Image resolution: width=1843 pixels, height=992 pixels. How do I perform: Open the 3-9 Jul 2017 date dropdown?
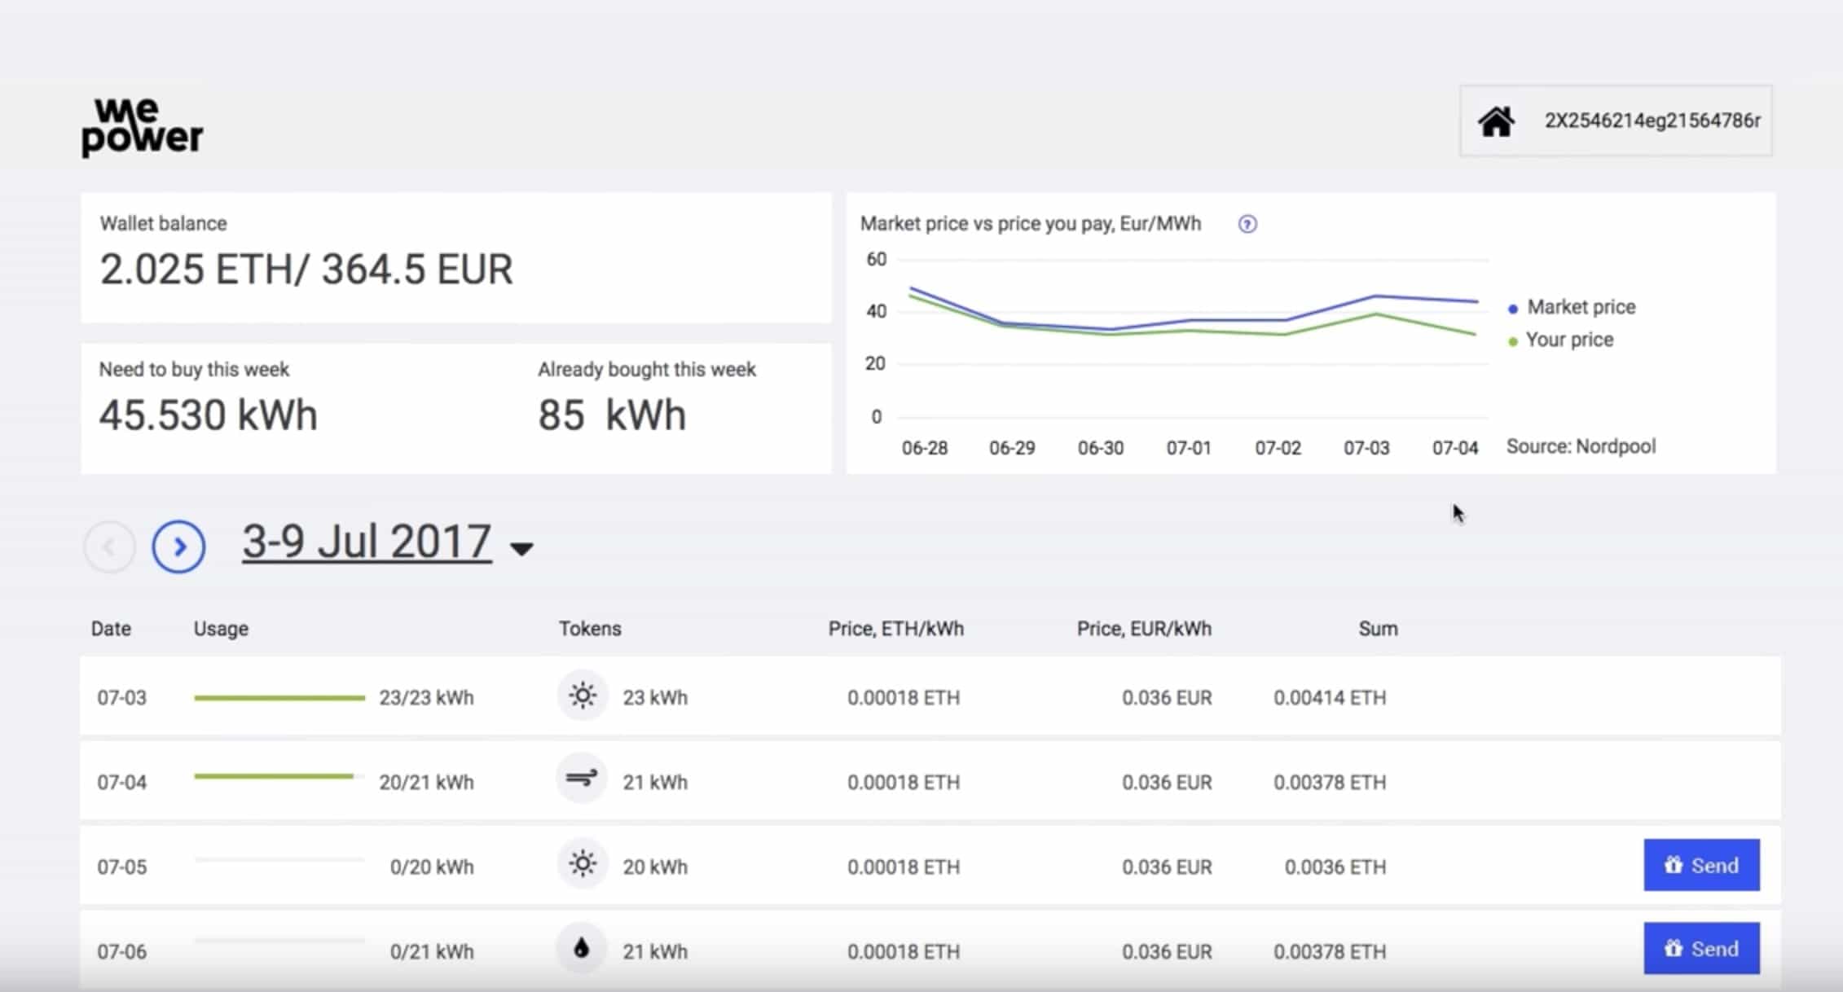(388, 542)
